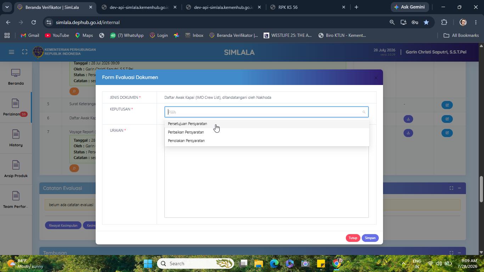Toggle the hamburger sidebar menu
The width and height of the screenshot is (484, 272).
(x=11, y=52)
